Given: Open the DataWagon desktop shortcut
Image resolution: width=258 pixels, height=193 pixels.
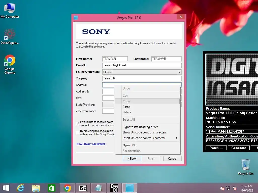Looking at the screenshot, I should (x=10, y=36).
